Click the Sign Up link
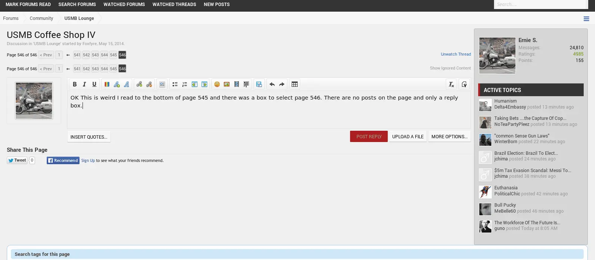 pyautogui.click(x=88, y=160)
